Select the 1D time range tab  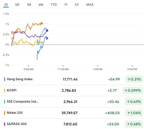pos(6,5)
